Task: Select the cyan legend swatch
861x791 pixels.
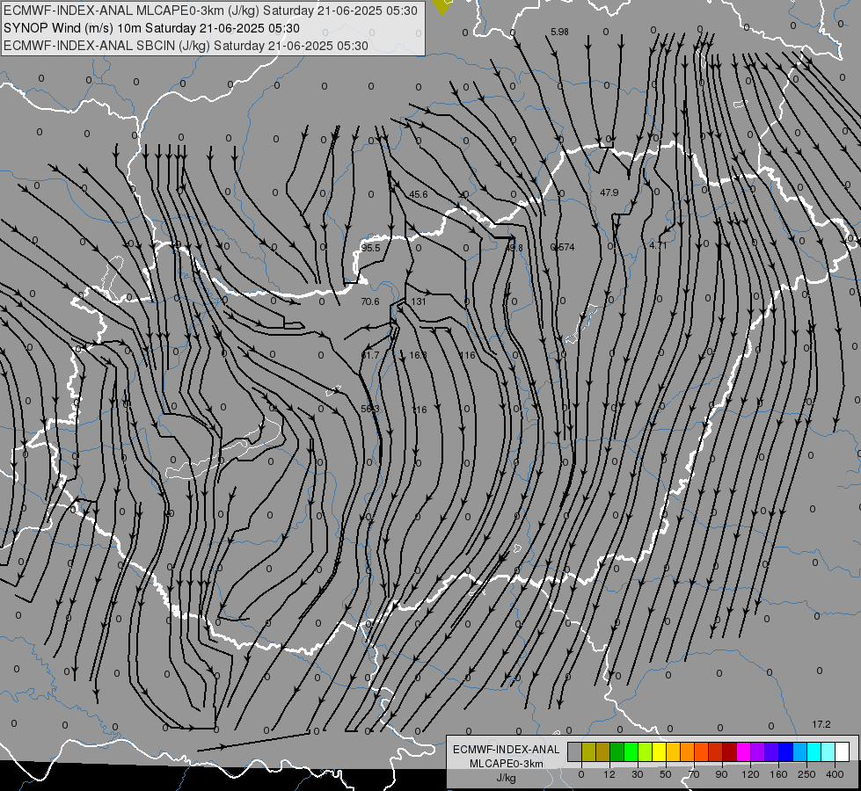Action: click(814, 751)
